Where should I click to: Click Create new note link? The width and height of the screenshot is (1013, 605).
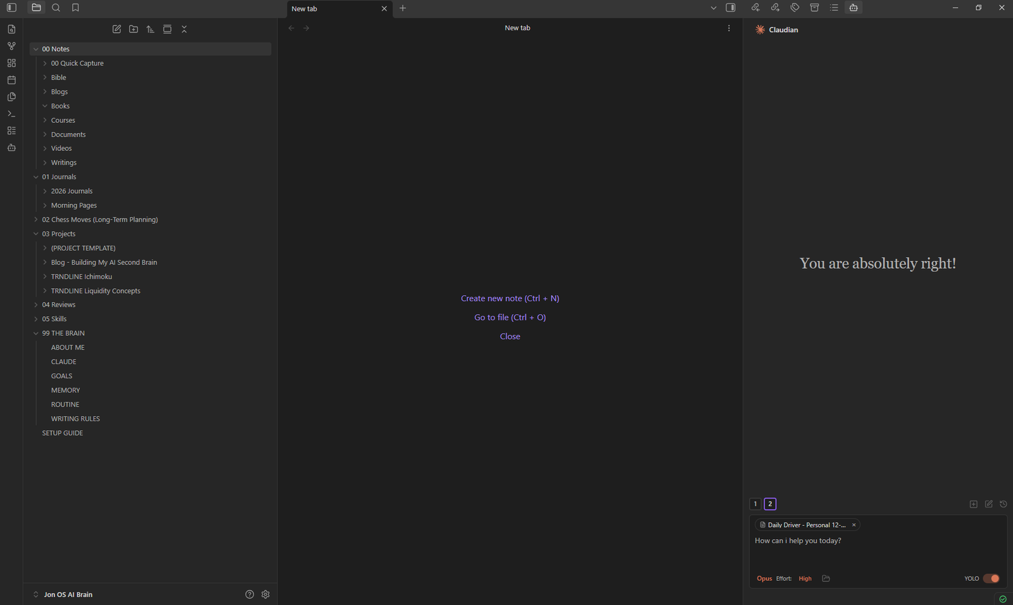pos(510,298)
